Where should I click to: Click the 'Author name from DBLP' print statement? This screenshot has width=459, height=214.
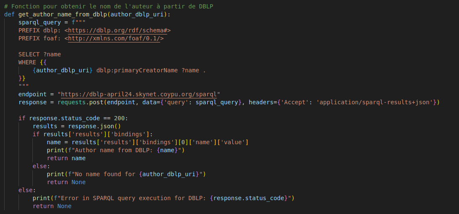click(116, 150)
